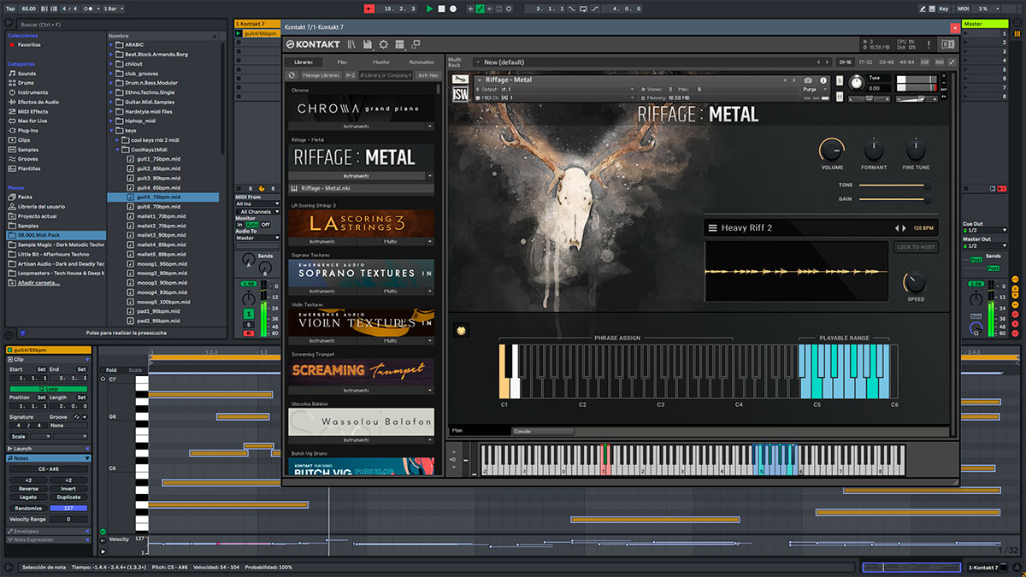Click the Reverse button in Notes
Viewport: 1026px width, 577px height.
28,488
